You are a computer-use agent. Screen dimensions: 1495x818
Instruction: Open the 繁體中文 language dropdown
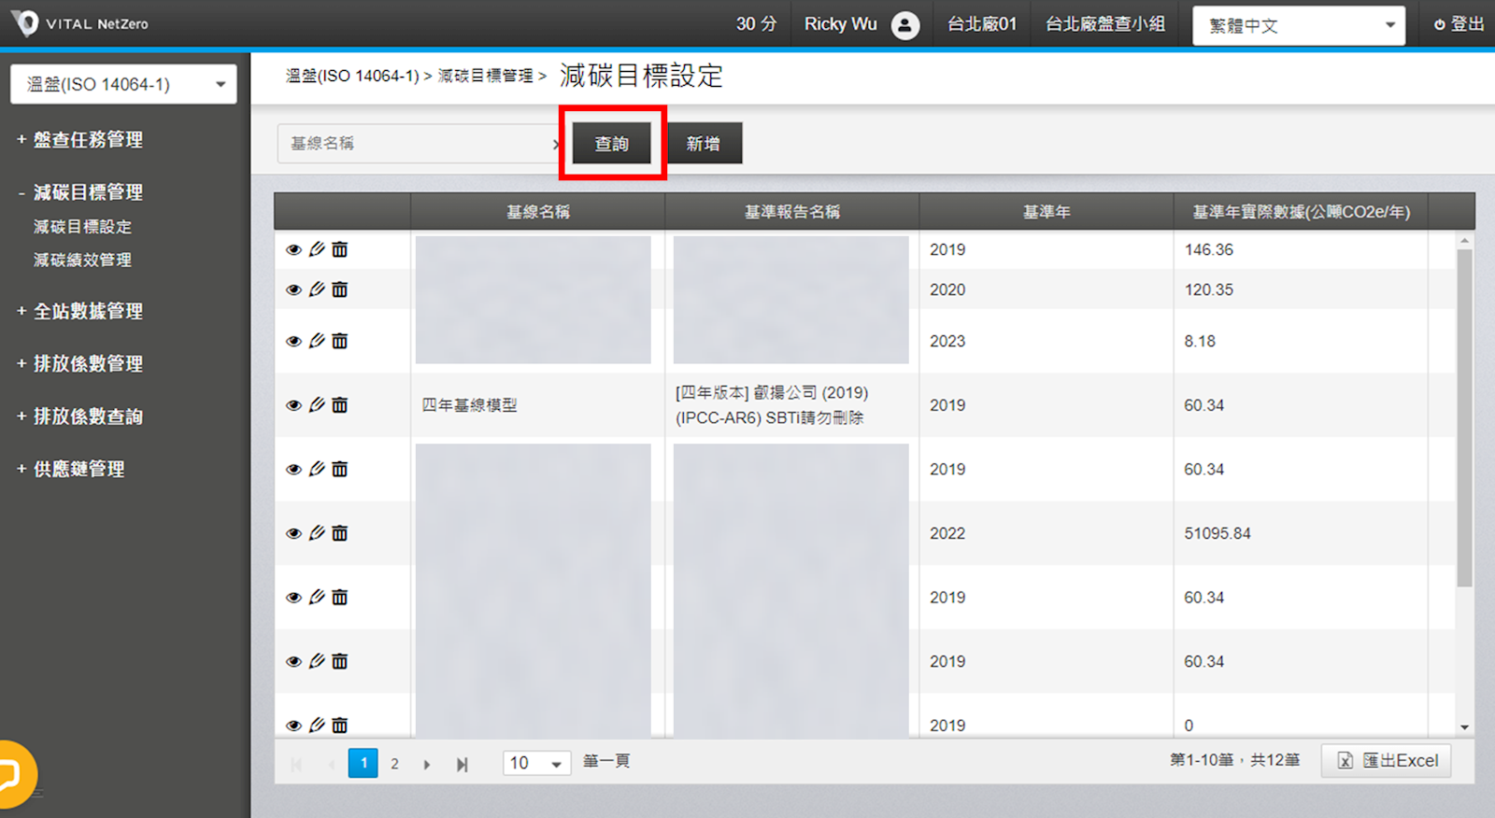1299,25
